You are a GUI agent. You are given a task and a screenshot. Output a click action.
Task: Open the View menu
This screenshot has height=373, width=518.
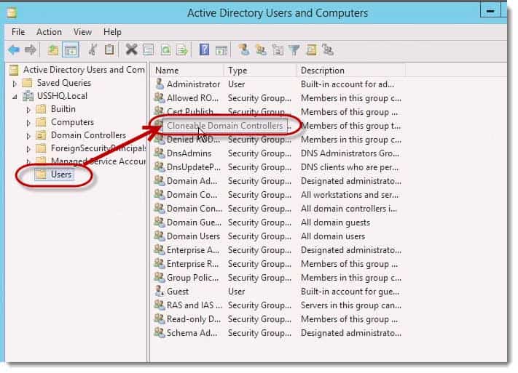[x=82, y=32]
